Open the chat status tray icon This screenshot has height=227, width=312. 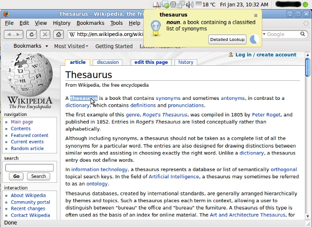[x=165, y=4]
